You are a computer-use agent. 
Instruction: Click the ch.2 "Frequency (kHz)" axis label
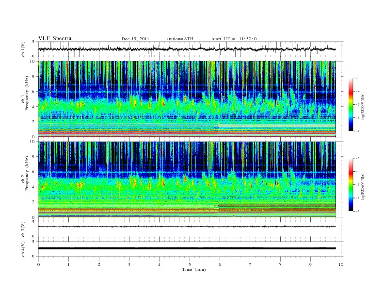[x=27, y=174]
